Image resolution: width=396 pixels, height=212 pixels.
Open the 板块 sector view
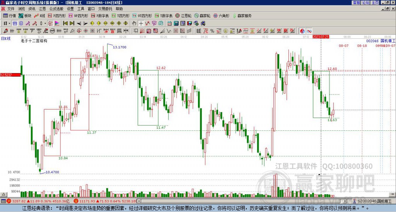tap(25, 15)
